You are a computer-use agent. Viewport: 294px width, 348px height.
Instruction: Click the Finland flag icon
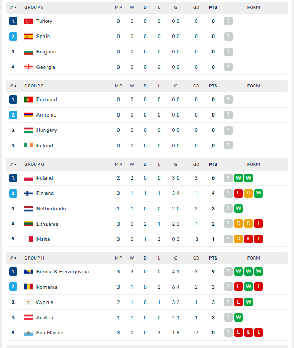coord(29,193)
